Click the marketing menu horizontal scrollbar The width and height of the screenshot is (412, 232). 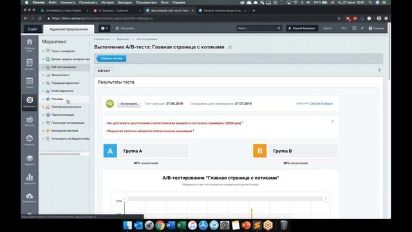60,154
